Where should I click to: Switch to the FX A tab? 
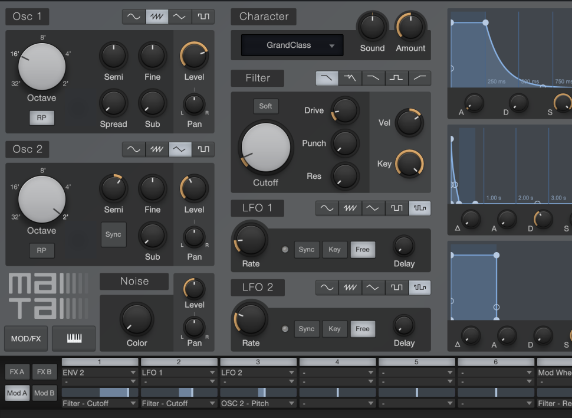17,372
